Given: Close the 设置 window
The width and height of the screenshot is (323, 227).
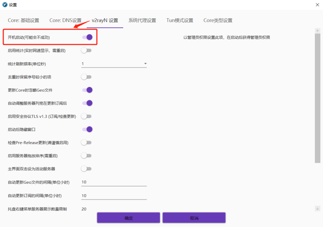Looking at the screenshot, I should click(317, 5).
